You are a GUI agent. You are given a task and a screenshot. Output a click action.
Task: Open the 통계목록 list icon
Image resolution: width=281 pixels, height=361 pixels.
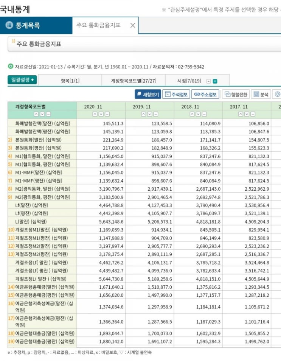tap(9, 25)
